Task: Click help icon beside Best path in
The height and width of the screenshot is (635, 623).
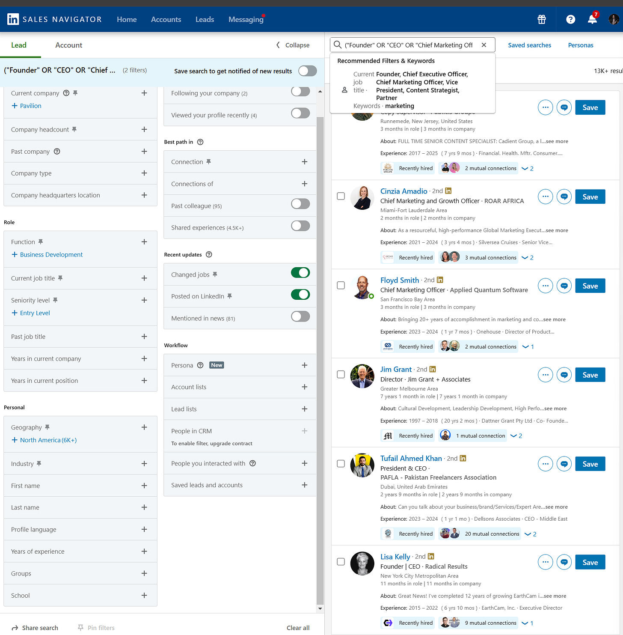Action: click(200, 142)
